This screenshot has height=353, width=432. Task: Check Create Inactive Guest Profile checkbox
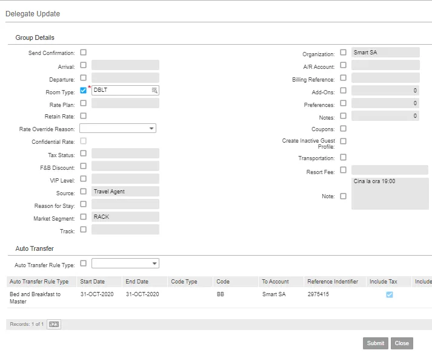pos(343,141)
